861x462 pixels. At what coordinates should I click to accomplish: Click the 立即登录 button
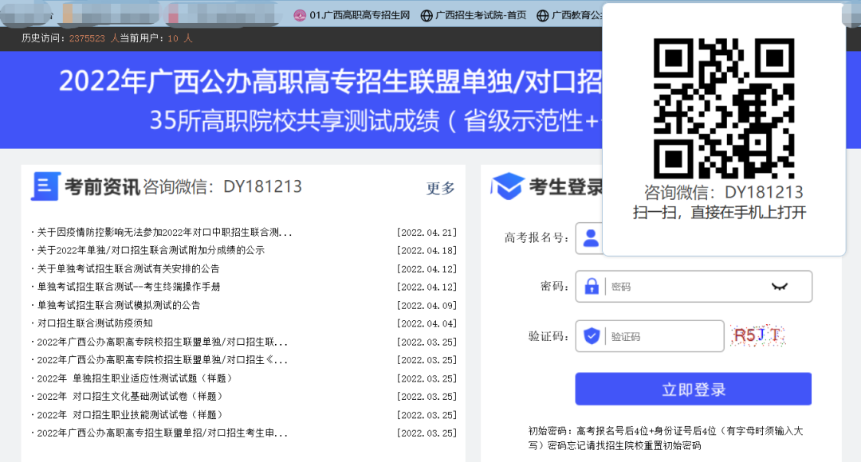tap(693, 390)
